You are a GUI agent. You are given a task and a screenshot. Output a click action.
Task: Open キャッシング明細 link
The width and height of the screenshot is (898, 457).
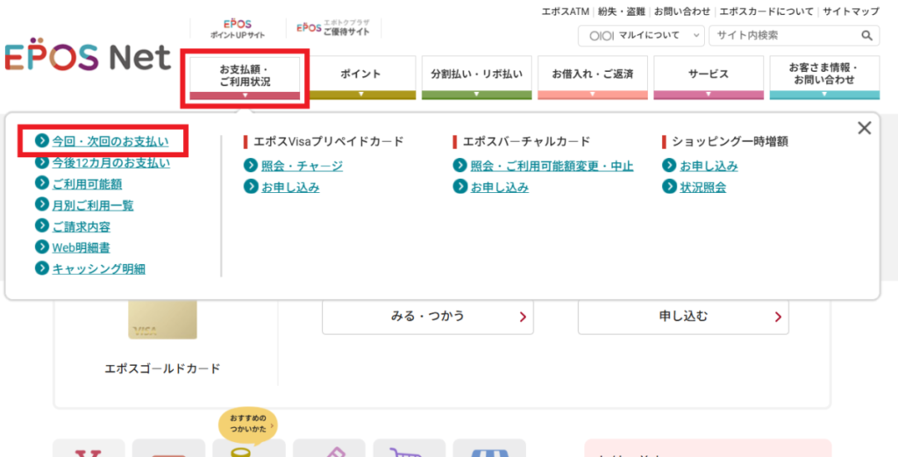click(x=98, y=268)
